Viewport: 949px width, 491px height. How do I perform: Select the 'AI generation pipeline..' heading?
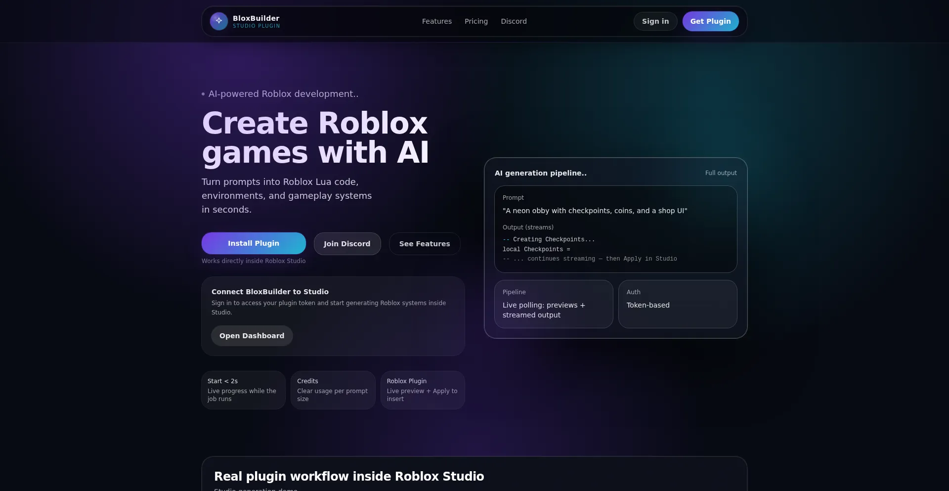pyautogui.click(x=541, y=173)
